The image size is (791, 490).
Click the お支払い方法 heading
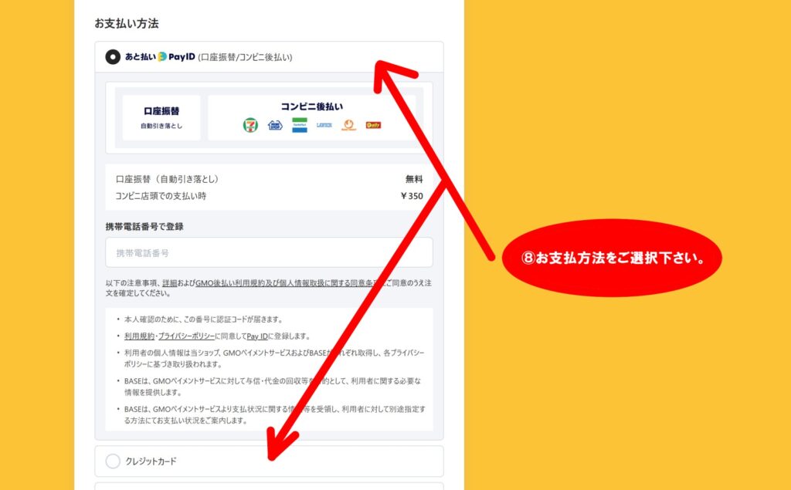(x=127, y=24)
